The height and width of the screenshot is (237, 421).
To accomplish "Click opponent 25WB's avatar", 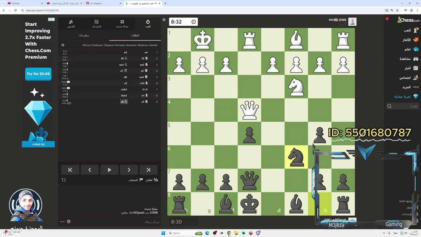I will [x=352, y=22].
